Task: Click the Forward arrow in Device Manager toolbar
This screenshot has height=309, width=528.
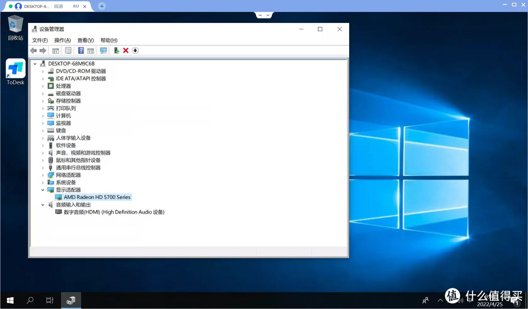Action: click(43, 50)
